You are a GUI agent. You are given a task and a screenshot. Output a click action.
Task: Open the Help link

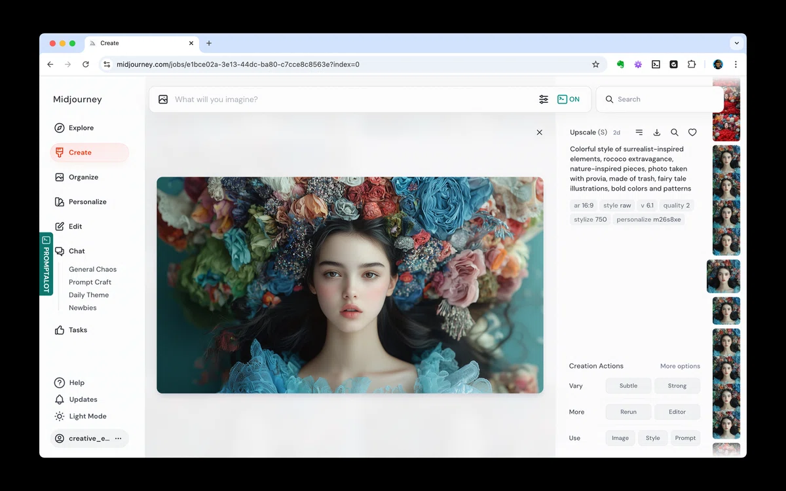[x=69, y=383]
